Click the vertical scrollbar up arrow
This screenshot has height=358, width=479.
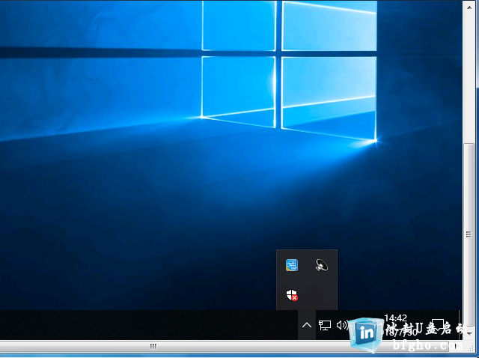tap(469, 7)
